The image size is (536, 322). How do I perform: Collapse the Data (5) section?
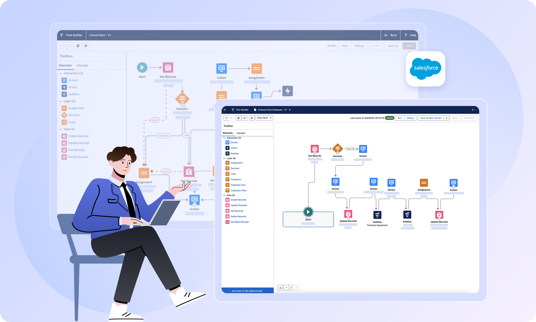[x=224, y=195]
